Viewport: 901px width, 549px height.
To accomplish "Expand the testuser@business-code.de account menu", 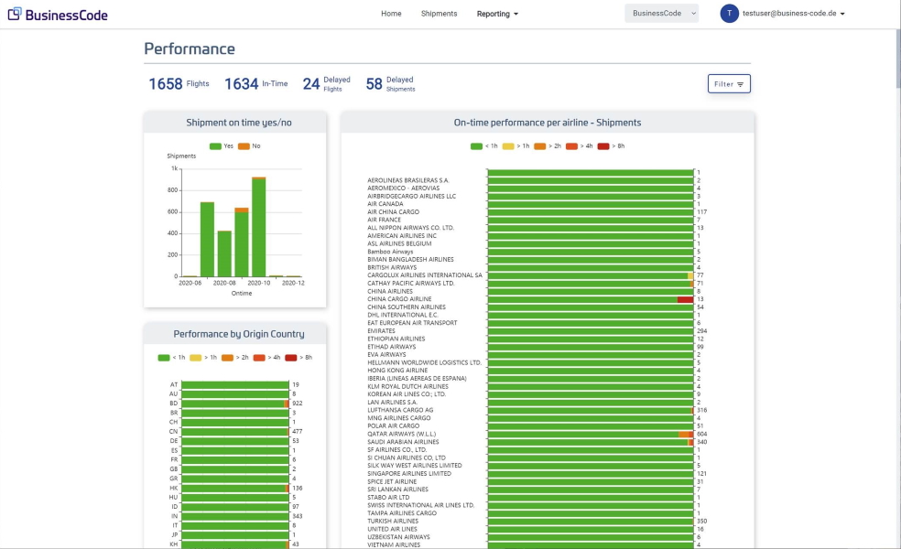I will 794,13.
